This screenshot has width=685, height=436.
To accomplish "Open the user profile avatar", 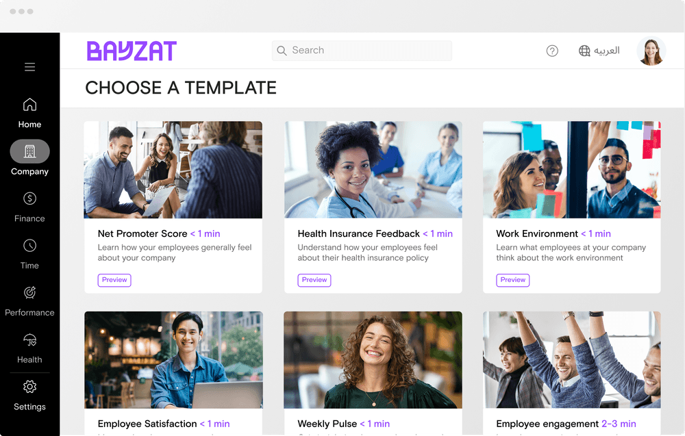I will 651,51.
